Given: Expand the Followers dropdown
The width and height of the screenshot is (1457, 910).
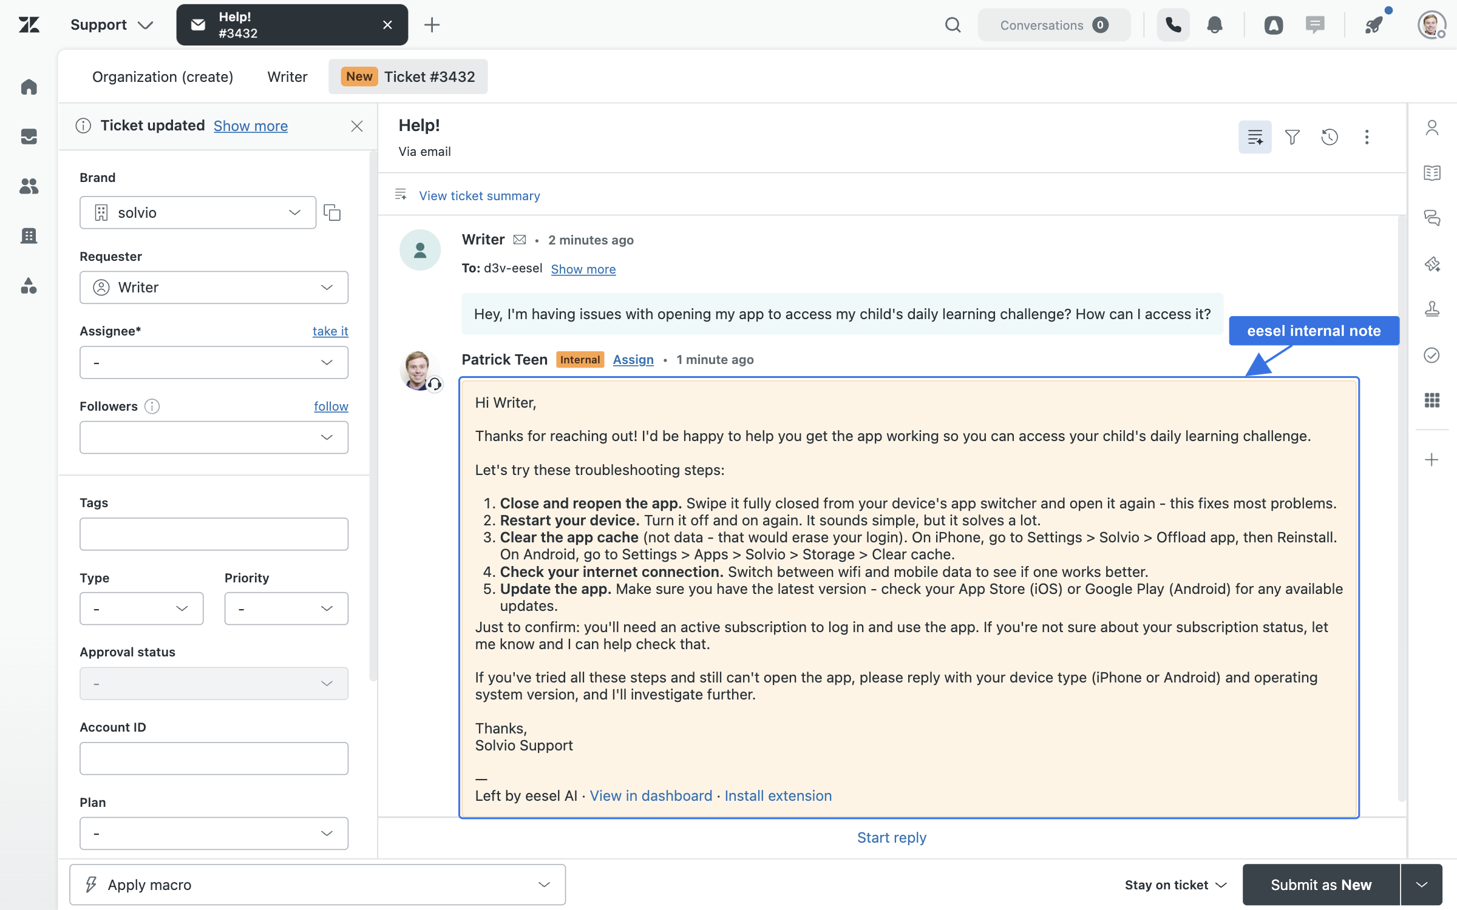Looking at the screenshot, I should click(214, 437).
